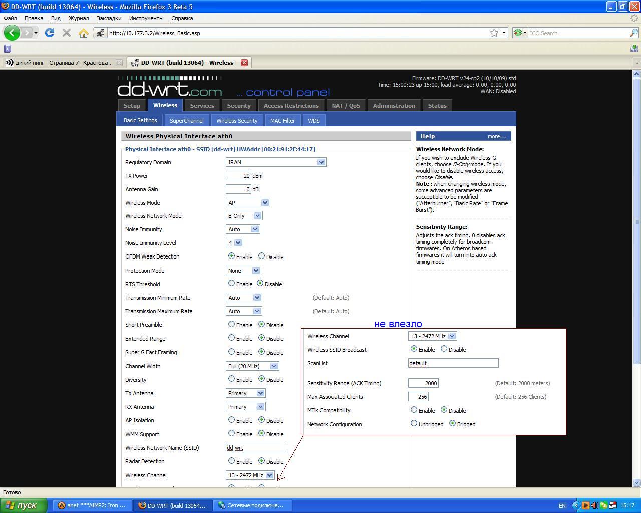Switch to the AIMP2 taskbar button
Screen dimensions: 641x513
(92, 505)
